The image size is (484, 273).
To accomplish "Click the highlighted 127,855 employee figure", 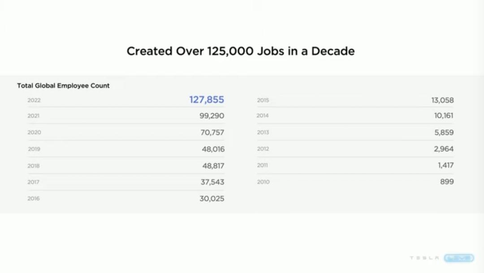I will [207, 100].
